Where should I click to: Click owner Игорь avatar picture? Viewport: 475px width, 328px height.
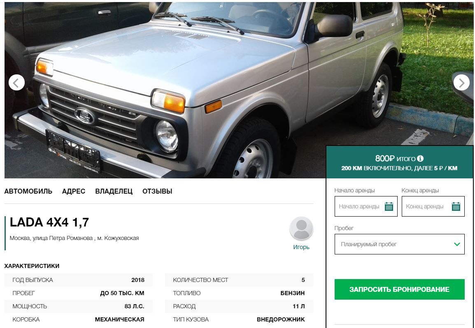[x=301, y=229]
